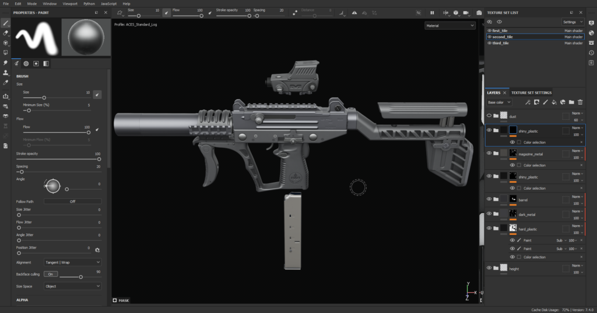Open the Display settings icon in right sidebar

[591, 23]
